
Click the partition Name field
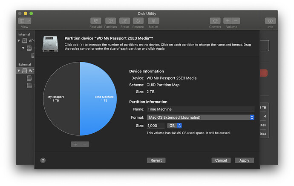click(x=200, y=109)
